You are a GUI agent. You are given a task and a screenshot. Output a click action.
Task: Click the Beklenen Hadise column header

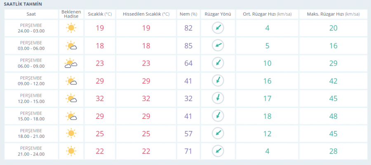pyautogui.click(x=71, y=14)
